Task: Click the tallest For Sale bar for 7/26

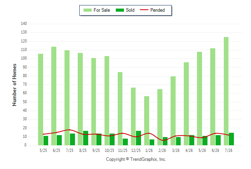Action: (226, 91)
